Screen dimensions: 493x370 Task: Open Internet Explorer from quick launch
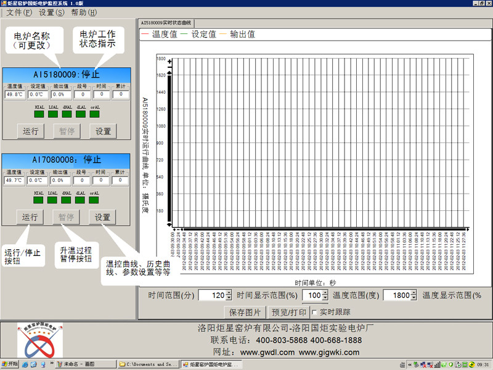[x=25, y=364]
